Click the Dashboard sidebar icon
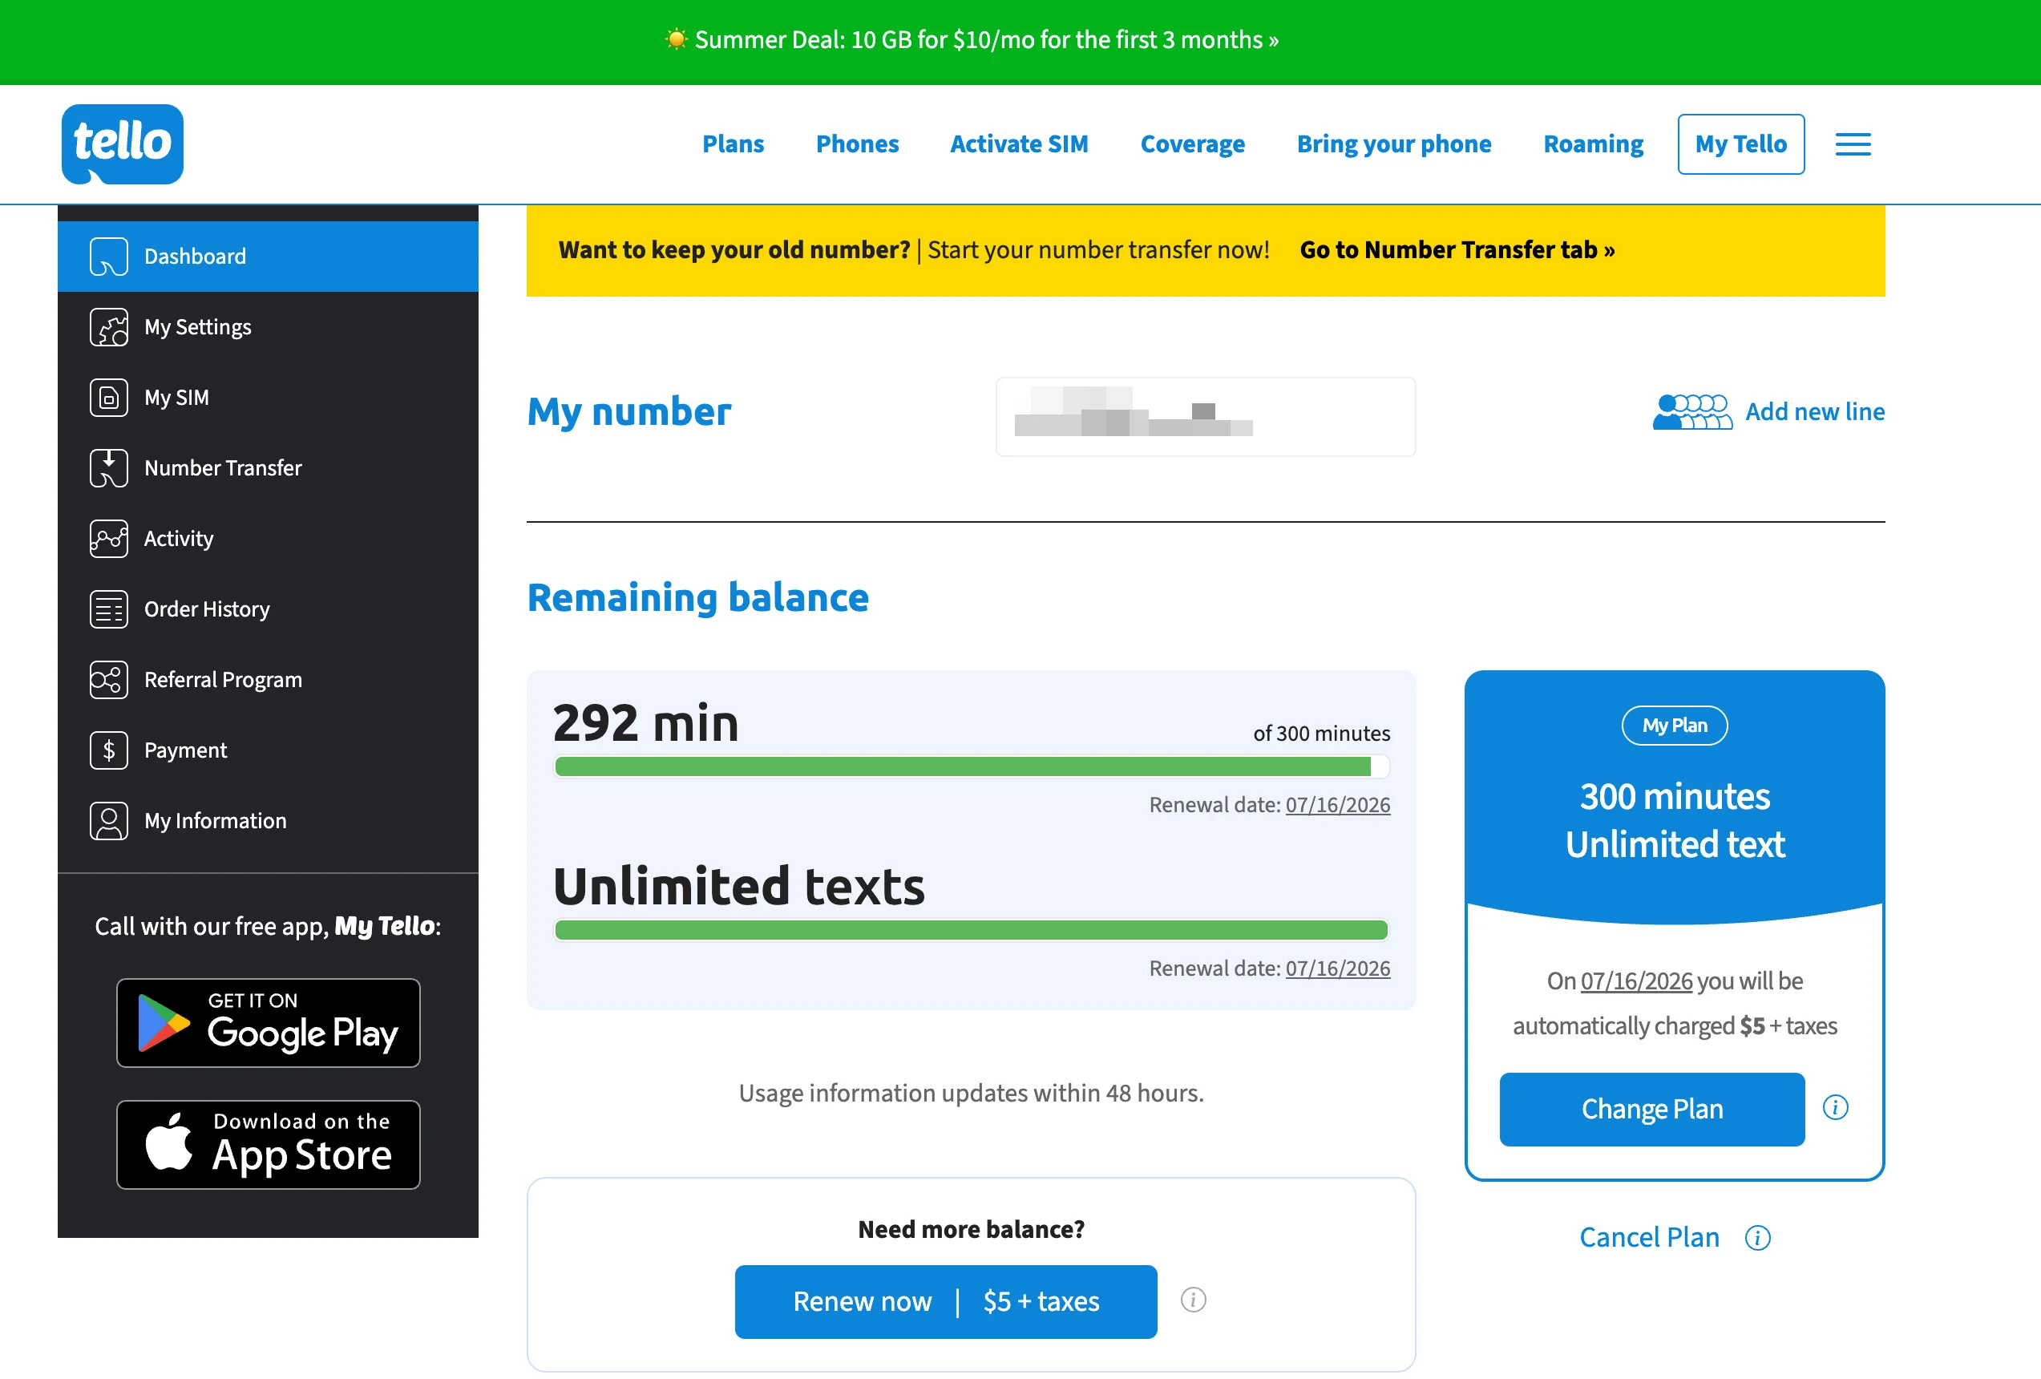 pyautogui.click(x=109, y=257)
